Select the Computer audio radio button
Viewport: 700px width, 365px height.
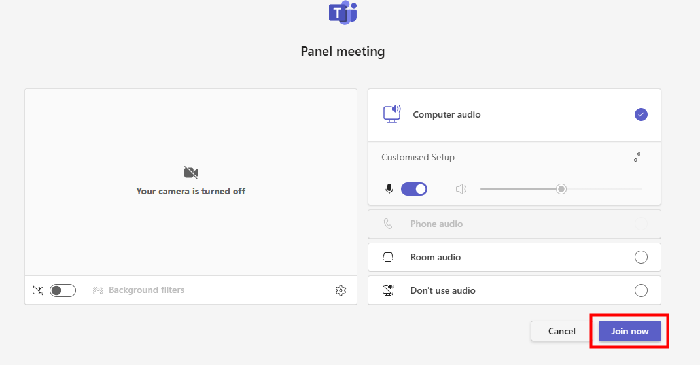pos(640,114)
